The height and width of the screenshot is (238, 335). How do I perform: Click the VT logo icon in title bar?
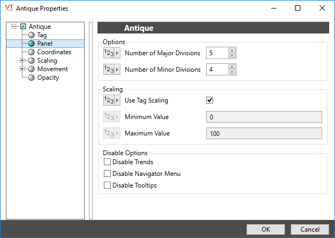(x=8, y=8)
